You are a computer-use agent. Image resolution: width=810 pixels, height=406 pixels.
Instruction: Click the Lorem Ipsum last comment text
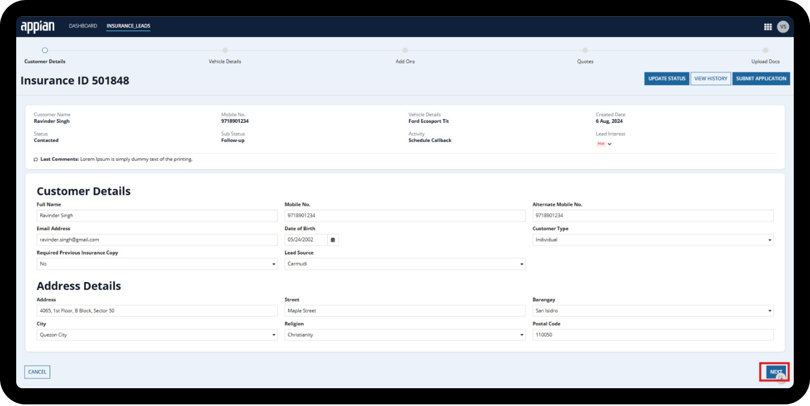click(136, 160)
